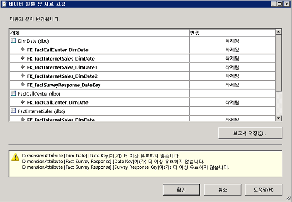
Task: Click the [Fact Survey Response].[Date Key] warning line
Action: click(x=113, y=162)
